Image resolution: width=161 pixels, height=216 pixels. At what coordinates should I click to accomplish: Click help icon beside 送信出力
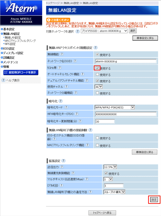point(62,167)
